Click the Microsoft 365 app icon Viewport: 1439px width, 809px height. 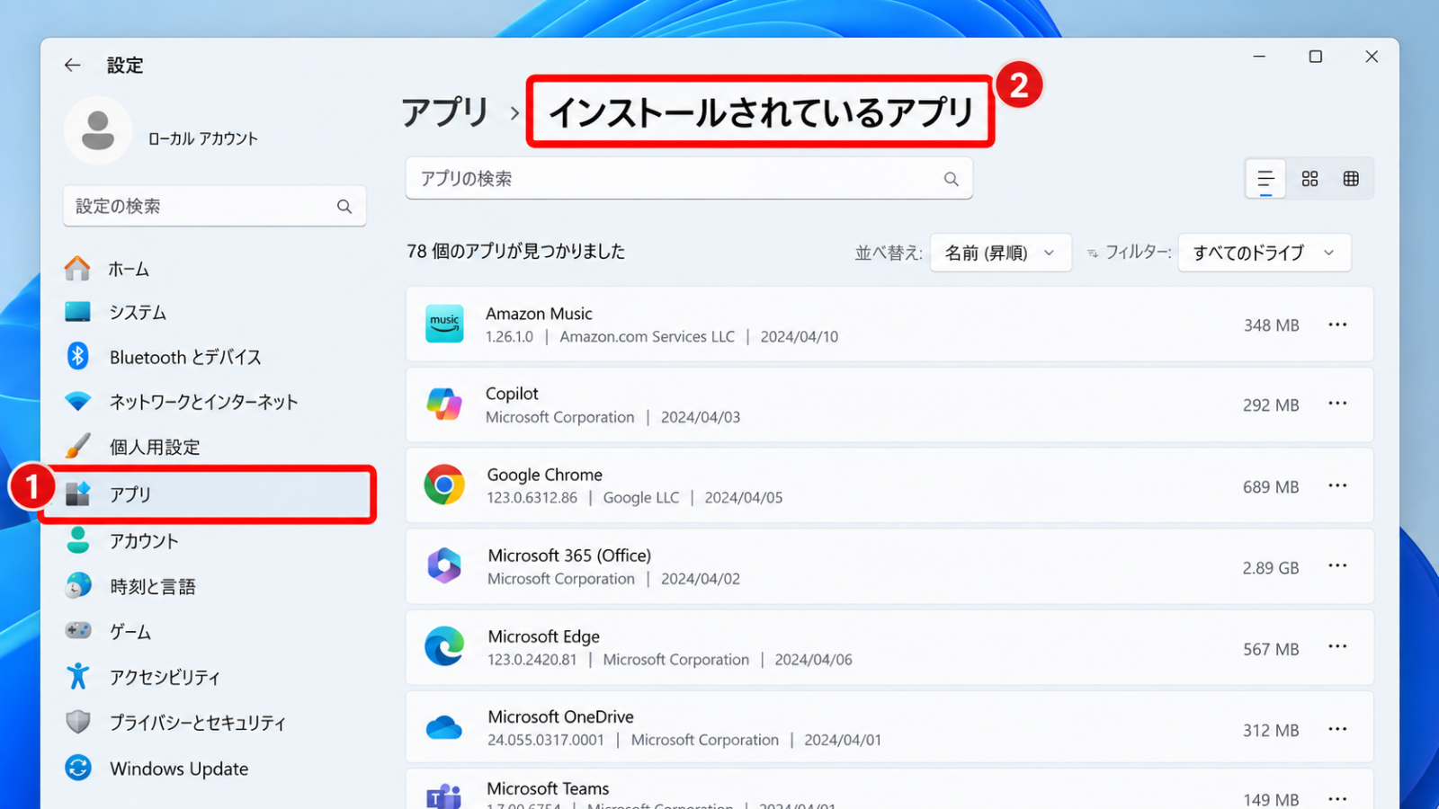pos(444,566)
